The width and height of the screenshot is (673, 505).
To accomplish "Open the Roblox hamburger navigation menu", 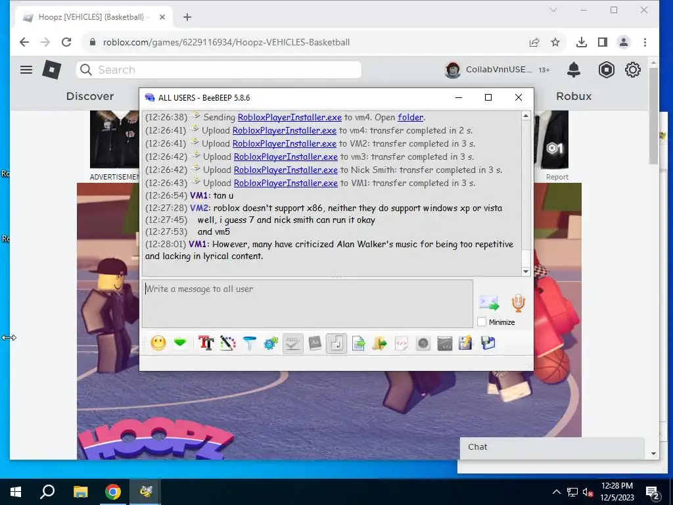I will 26,70.
